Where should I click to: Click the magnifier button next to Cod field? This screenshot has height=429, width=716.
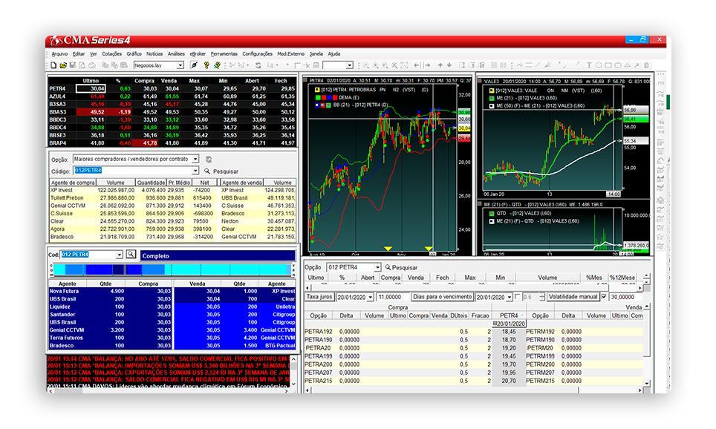[131, 254]
